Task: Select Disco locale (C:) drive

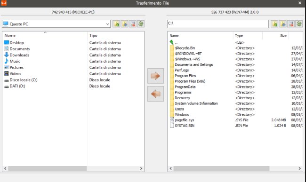Action: pos(24,80)
